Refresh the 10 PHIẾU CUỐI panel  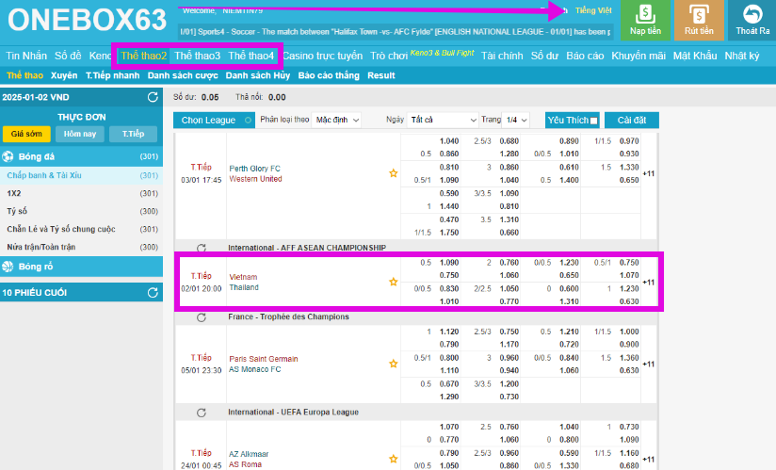[x=153, y=292]
